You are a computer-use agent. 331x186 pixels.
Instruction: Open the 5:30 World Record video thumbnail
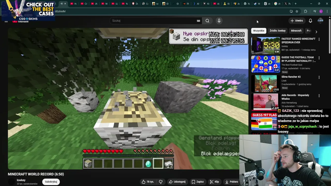(x=266, y=45)
